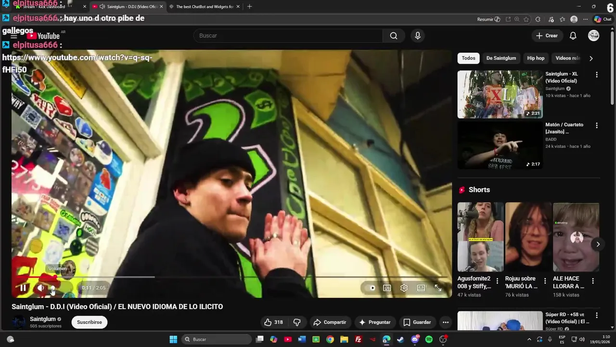Open the browser media control icon
This screenshot has height=347, width=616.
click(551, 19)
